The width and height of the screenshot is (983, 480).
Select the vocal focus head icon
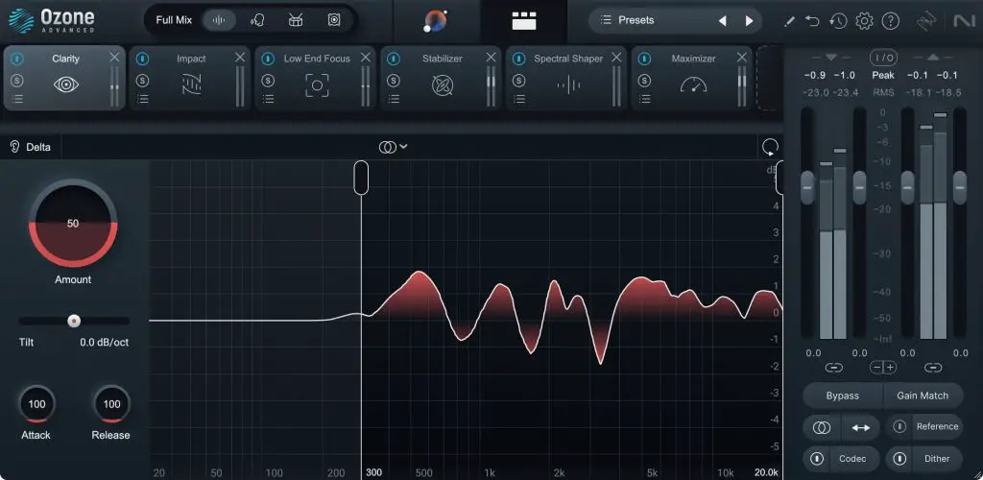tap(257, 20)
